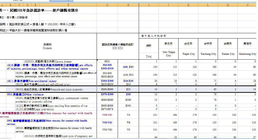
Task: Select the 181201 Injury undetermined row label
Action: tap(52, 100)
